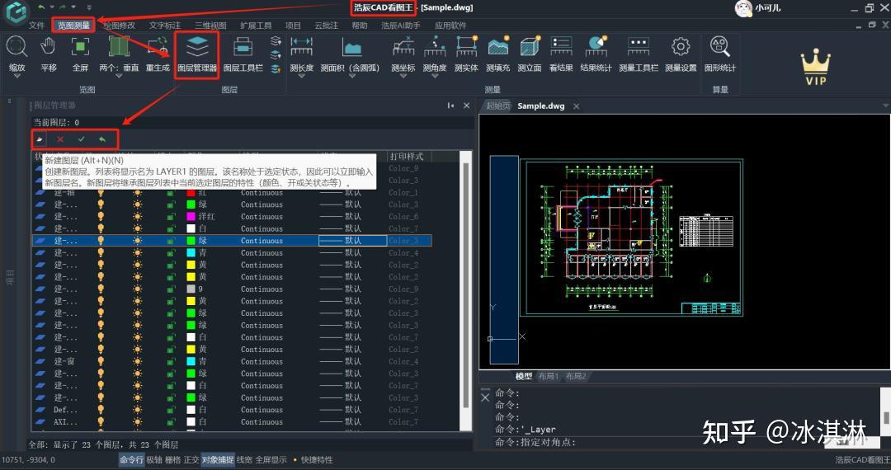
Task: Close the Sample.dwg document tab
Action: [x=576, y=106]
